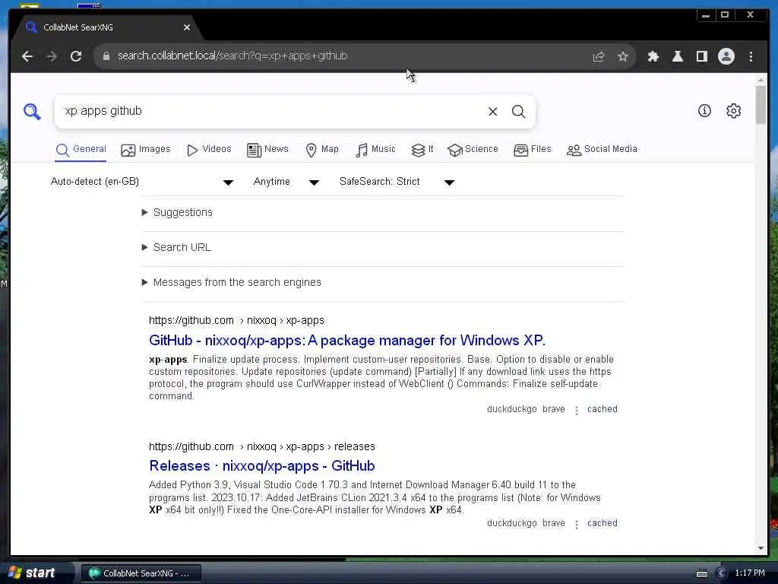Select the IT category tab
Image resolution: width=778 pixels, height=584 pixels.
coord(422,150)
